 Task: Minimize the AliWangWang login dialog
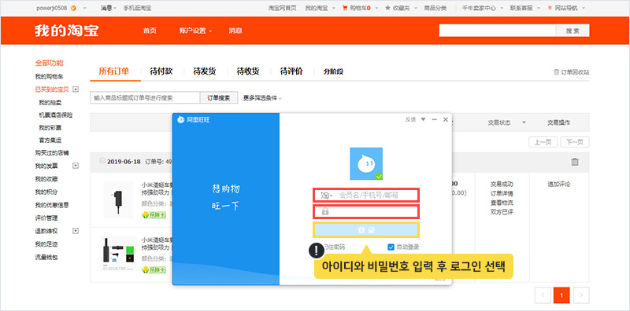point(434,119)
